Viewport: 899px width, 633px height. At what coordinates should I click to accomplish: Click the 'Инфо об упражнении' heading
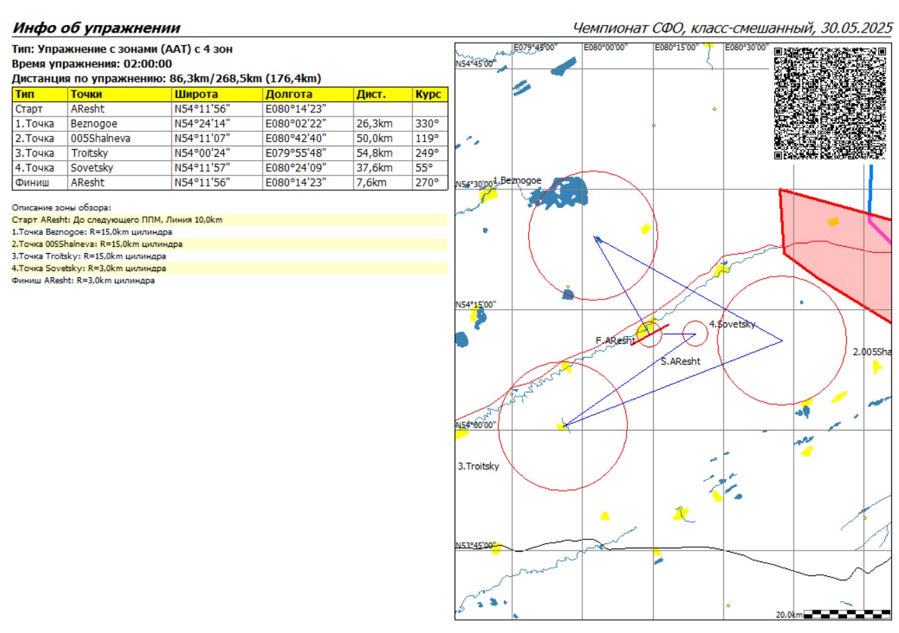96,28
